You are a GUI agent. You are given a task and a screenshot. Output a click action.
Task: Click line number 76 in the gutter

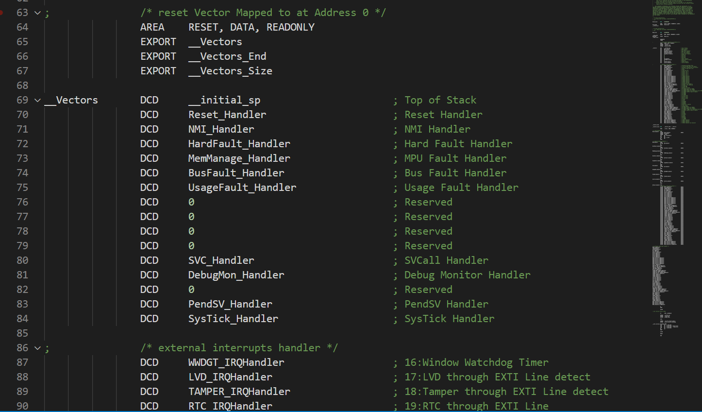coord(22,202)
